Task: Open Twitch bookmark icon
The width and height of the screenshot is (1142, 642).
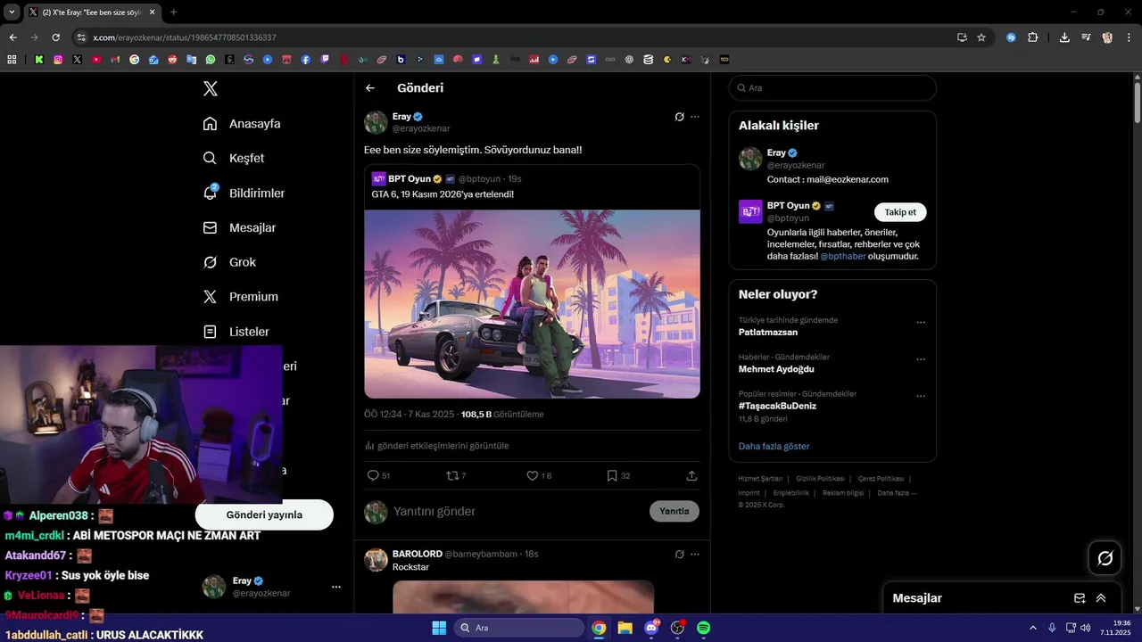Action: point(325,60)
